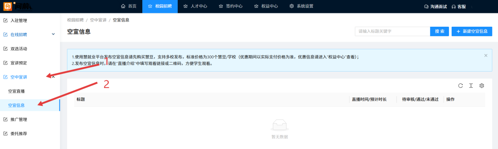Click the chevron next to 空中宣讲
This screenshot has height=149, width=498.
53,77
